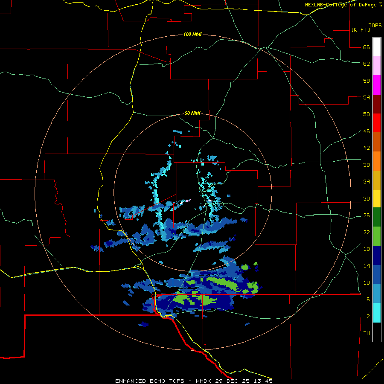Image resolution: width=384 pixels, height=384 pixels.
Task: Click the 10 scale label
Action: tap(367, 283)
